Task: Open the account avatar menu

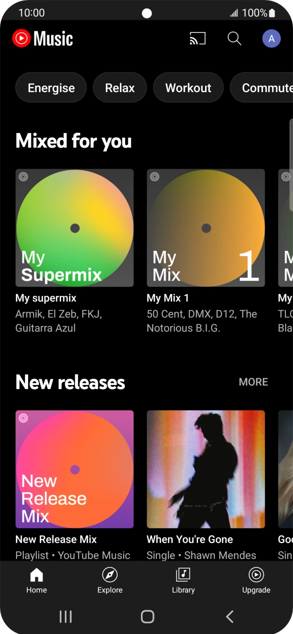Action: click(271, 39)
